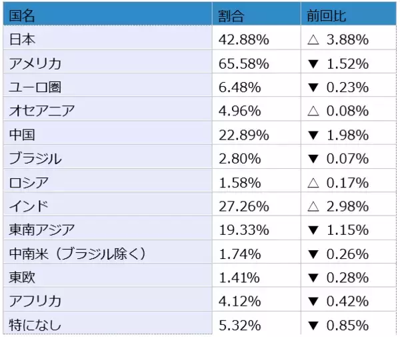
Task: Click the up triangle in ロシア row
Action: coord(314,182)
